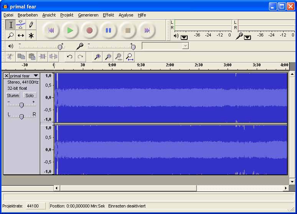This screenshot has height=214, width=297.
Task: Click the Undo arrow
Action: click(x=69, y=56)
